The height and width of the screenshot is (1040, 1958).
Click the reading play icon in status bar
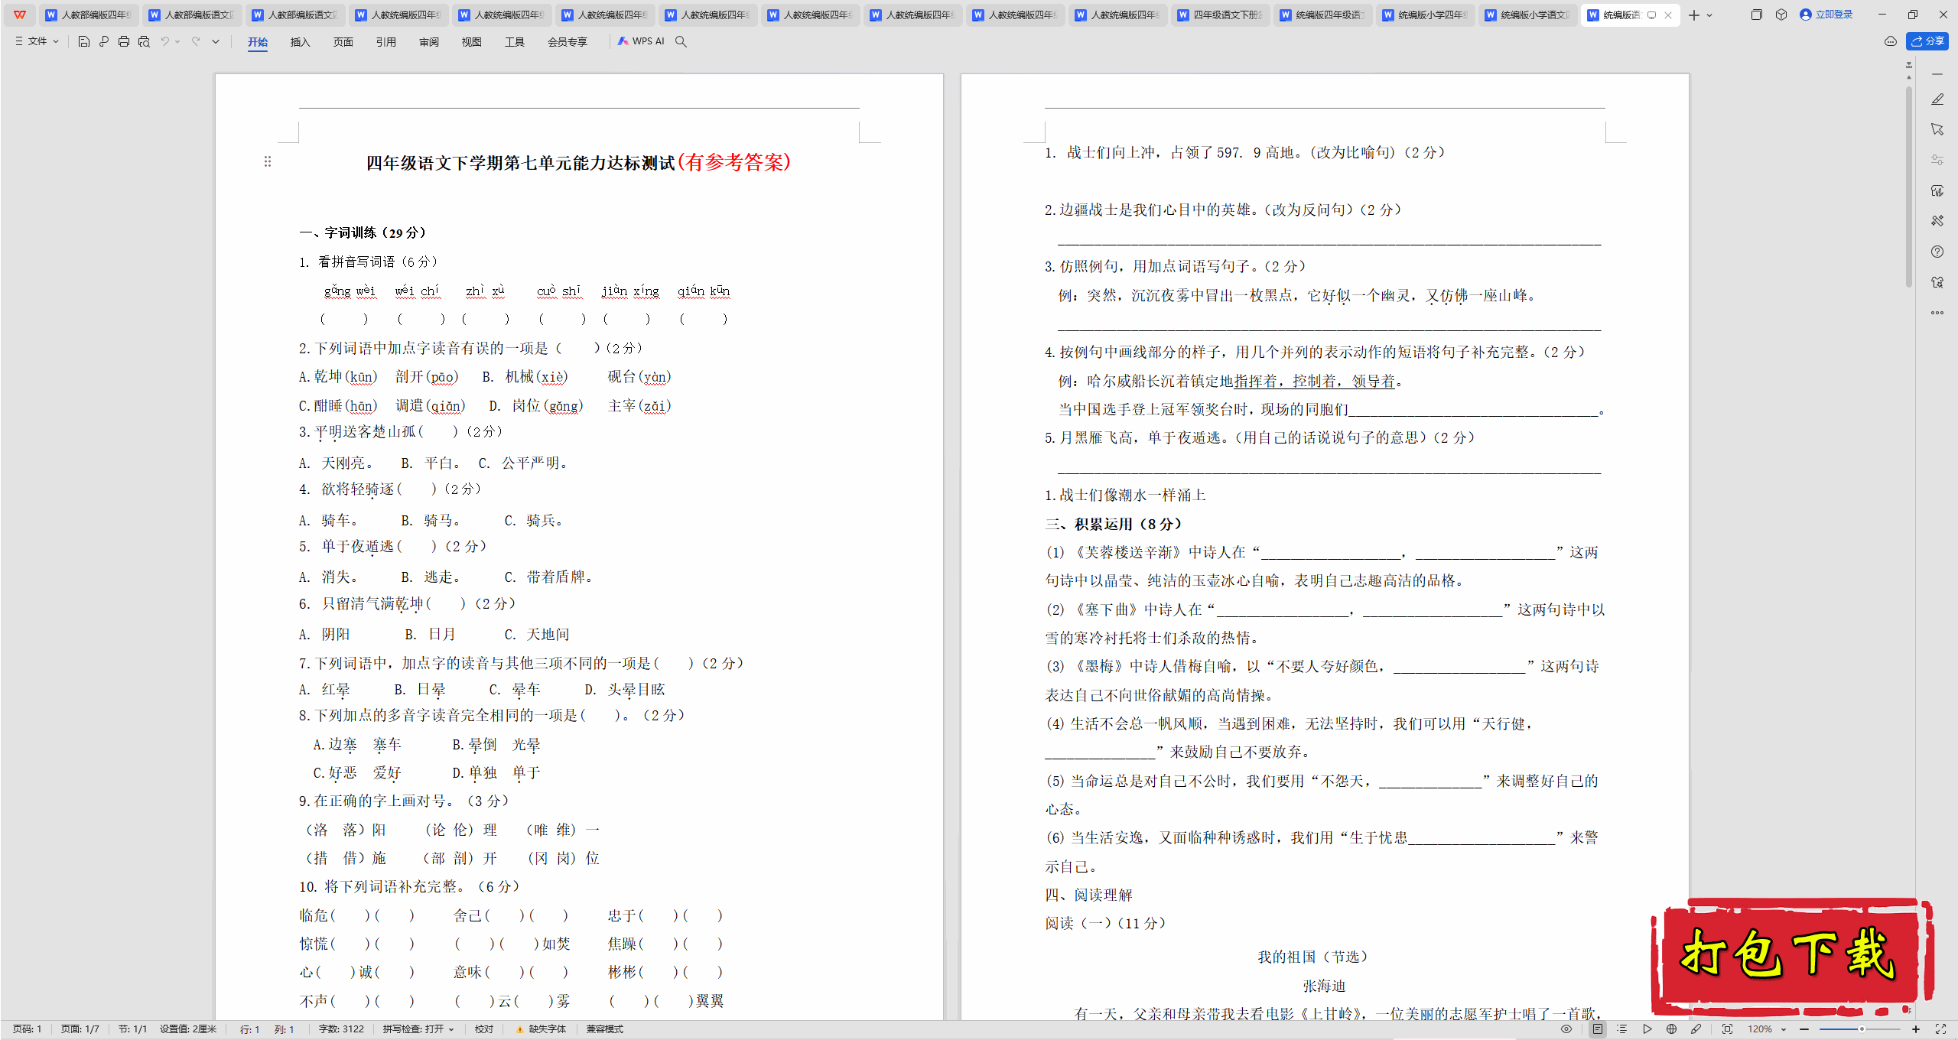tap(1647, 1029)
